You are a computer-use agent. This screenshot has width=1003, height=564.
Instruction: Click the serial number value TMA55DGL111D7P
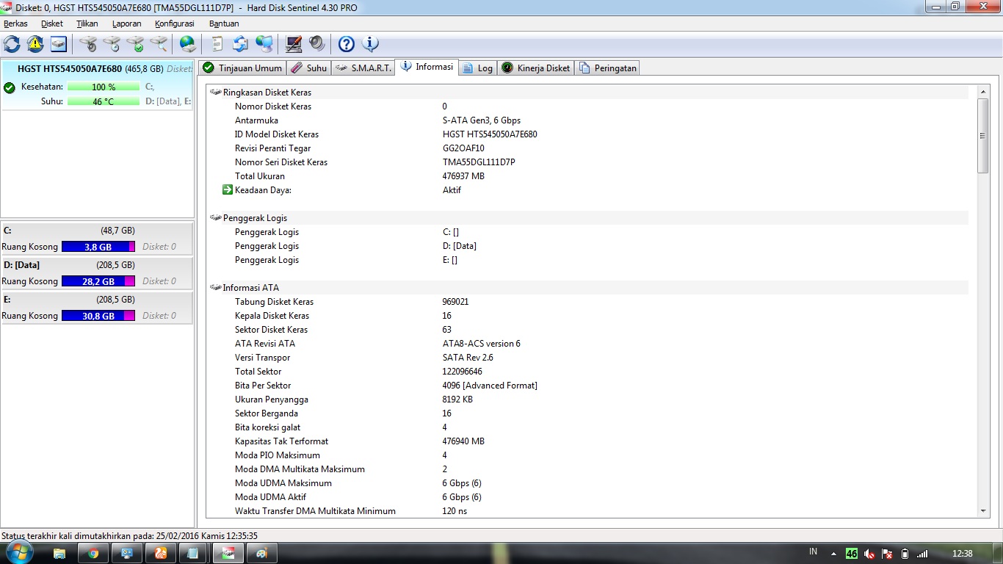479,162
